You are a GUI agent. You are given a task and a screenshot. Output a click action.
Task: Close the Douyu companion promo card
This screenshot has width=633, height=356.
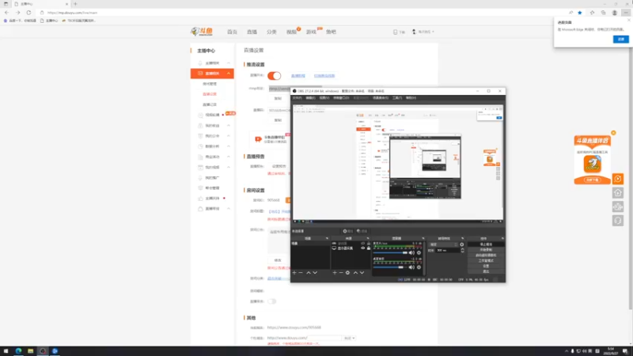coord(613,133)
